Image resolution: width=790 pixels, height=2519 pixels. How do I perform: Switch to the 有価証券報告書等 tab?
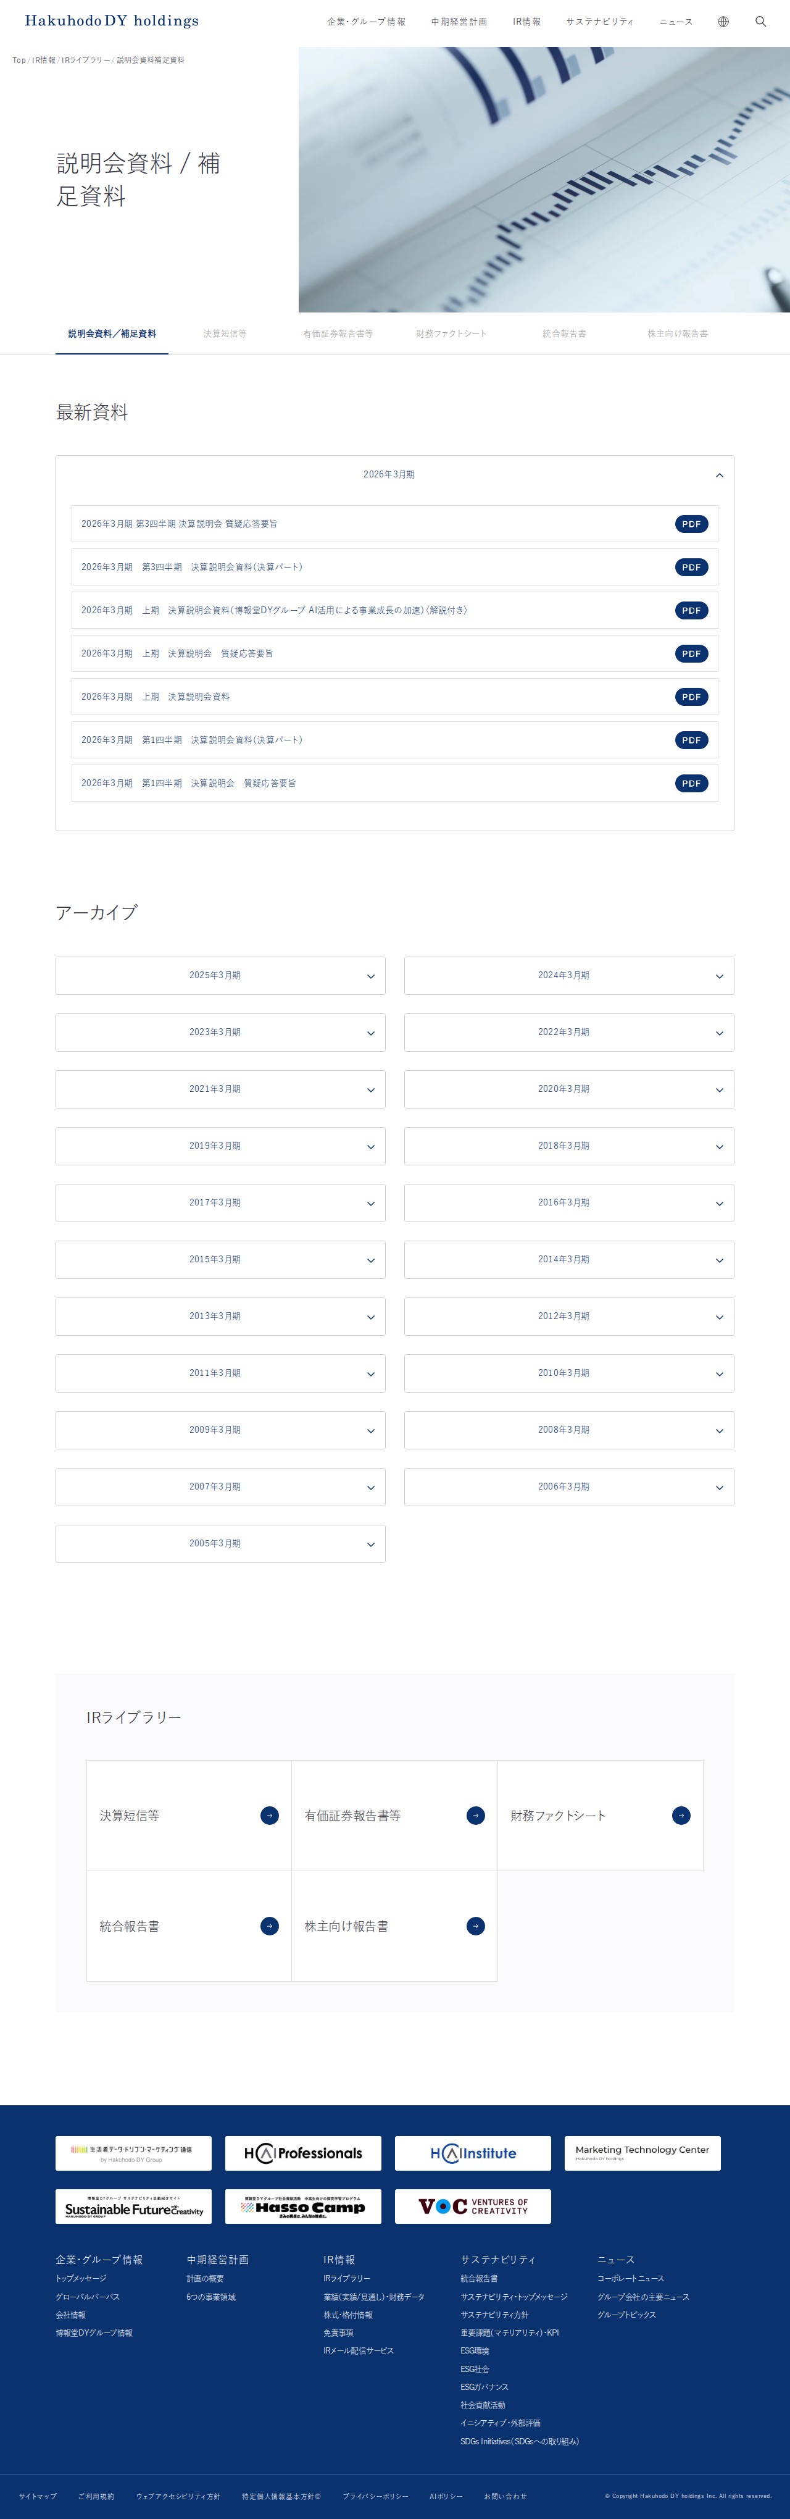[x=338, y=335]
